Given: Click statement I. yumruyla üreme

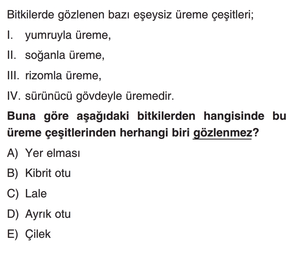Looking at the screenshot, I should 59,36.
